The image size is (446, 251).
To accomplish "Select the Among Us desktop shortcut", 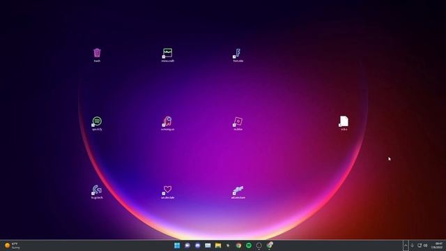I will pyautogui.click(x=167, y=123).
